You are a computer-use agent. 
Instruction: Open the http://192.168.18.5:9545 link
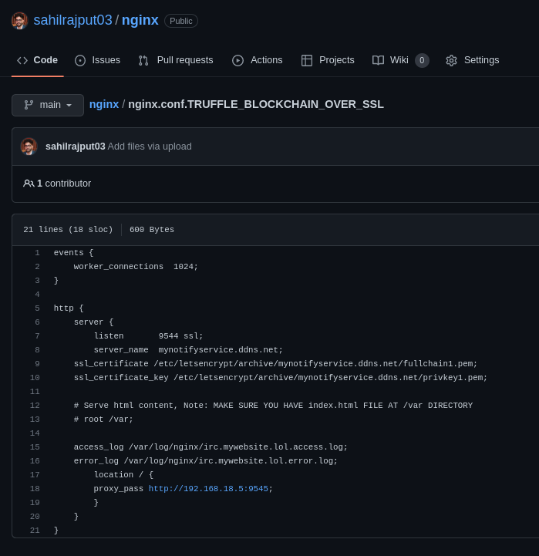tap(208, 489)
